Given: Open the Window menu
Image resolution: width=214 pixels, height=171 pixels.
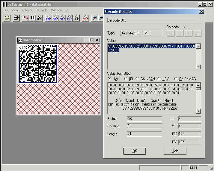Looking at the screenshot, I should (57, 10).
